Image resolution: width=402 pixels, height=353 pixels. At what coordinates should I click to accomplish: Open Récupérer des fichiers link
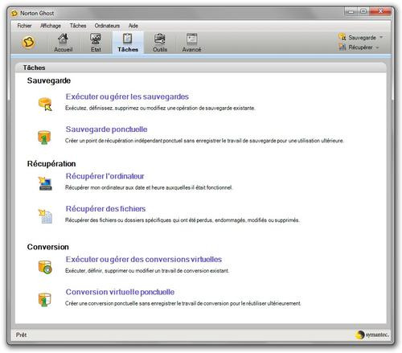click(105, 208)
